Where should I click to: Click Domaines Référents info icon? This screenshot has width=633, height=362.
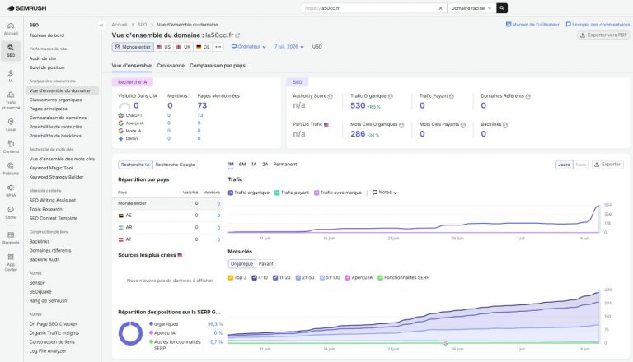pyautogui.click(x=527, y=96)
